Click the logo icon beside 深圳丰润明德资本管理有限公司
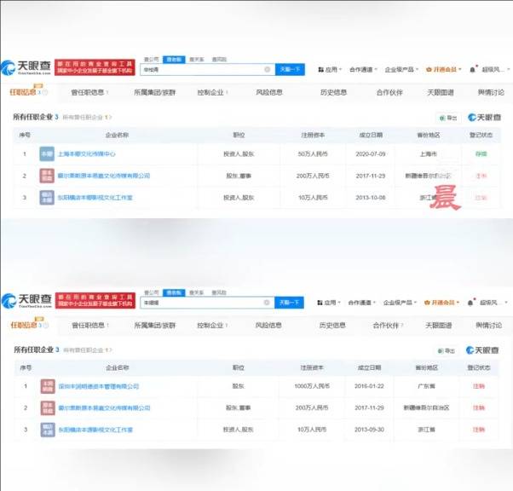 [46, 386]
